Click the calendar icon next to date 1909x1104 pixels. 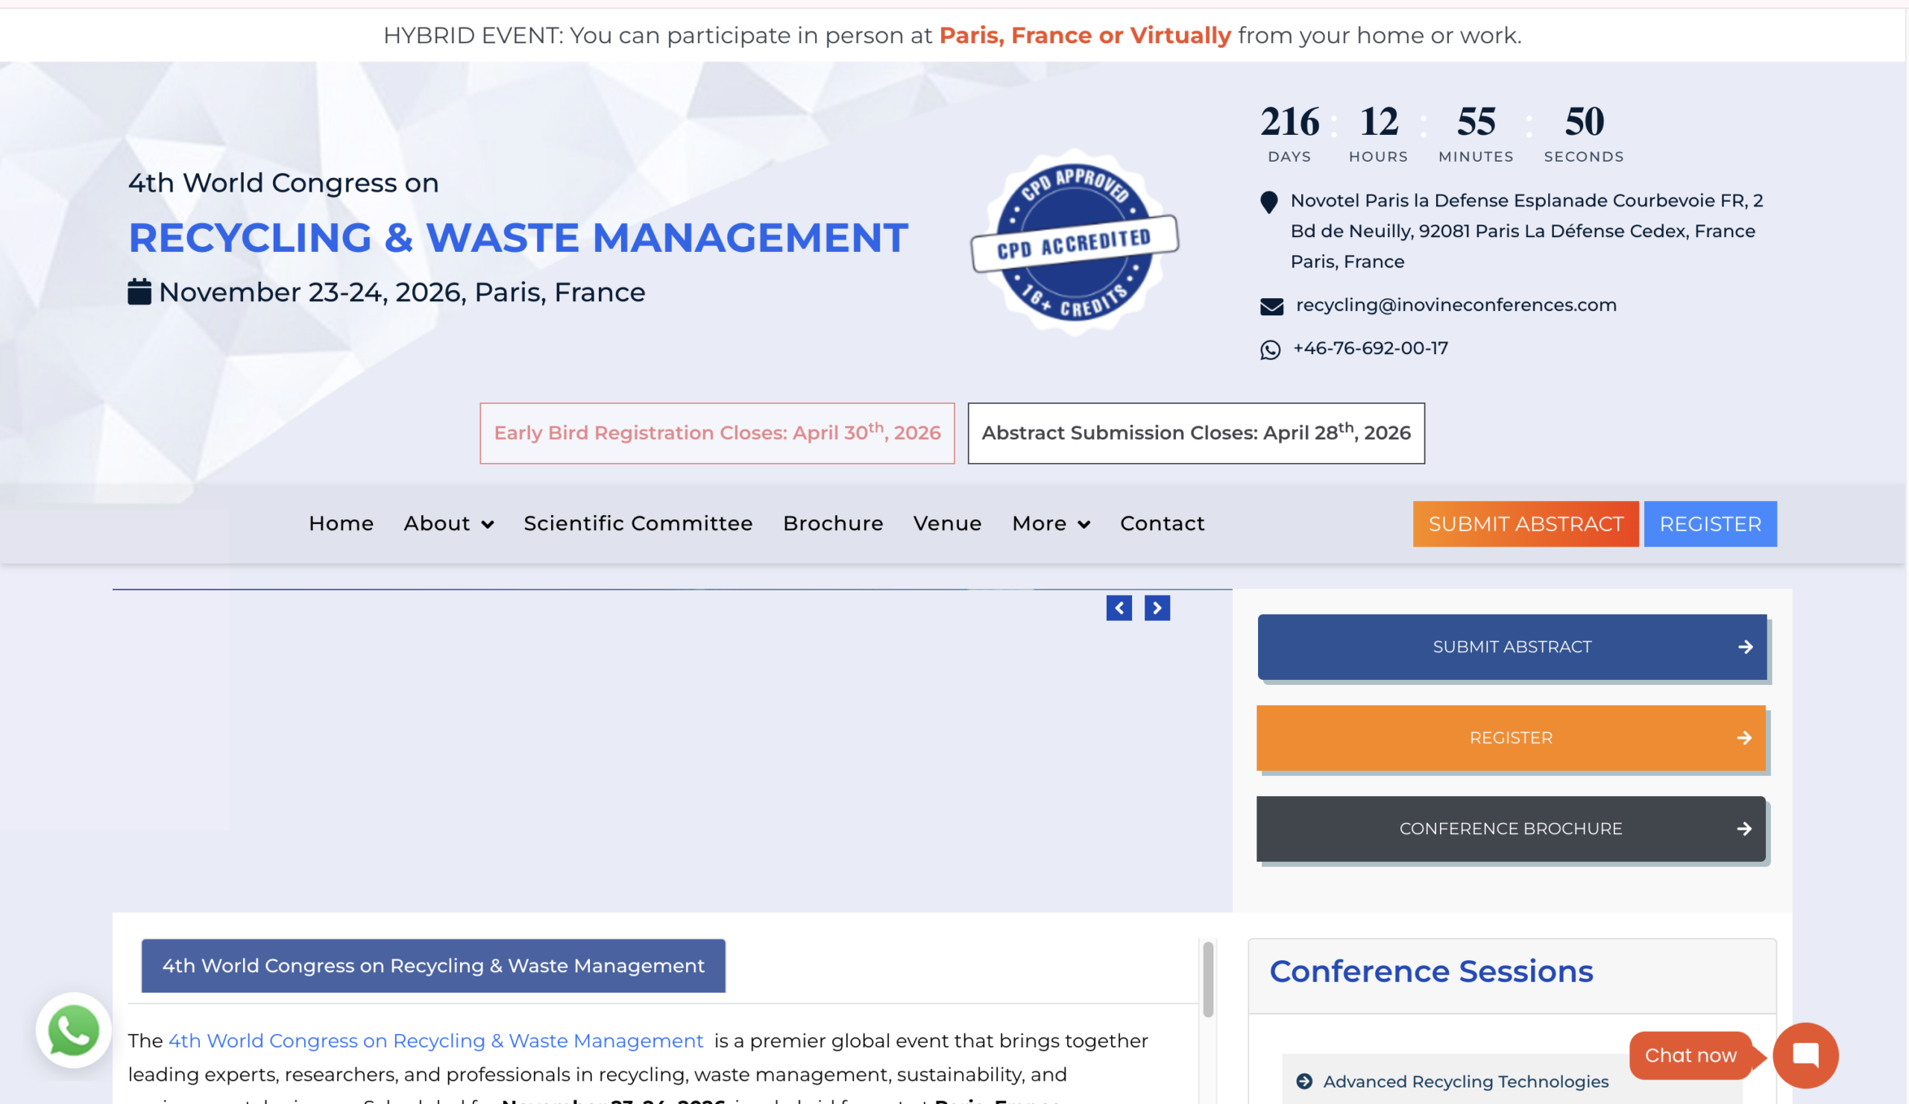(139, 292)
